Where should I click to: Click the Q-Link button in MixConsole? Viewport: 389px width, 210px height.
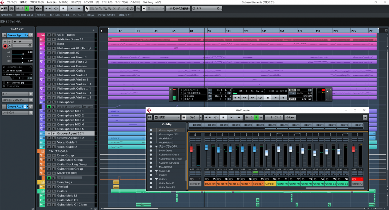pyautogui.click(x=290, y=117)
